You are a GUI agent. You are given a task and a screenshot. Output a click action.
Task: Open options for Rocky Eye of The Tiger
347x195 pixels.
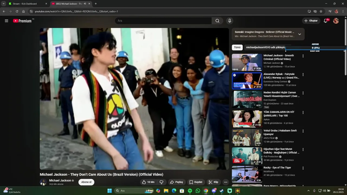(303, 168)
